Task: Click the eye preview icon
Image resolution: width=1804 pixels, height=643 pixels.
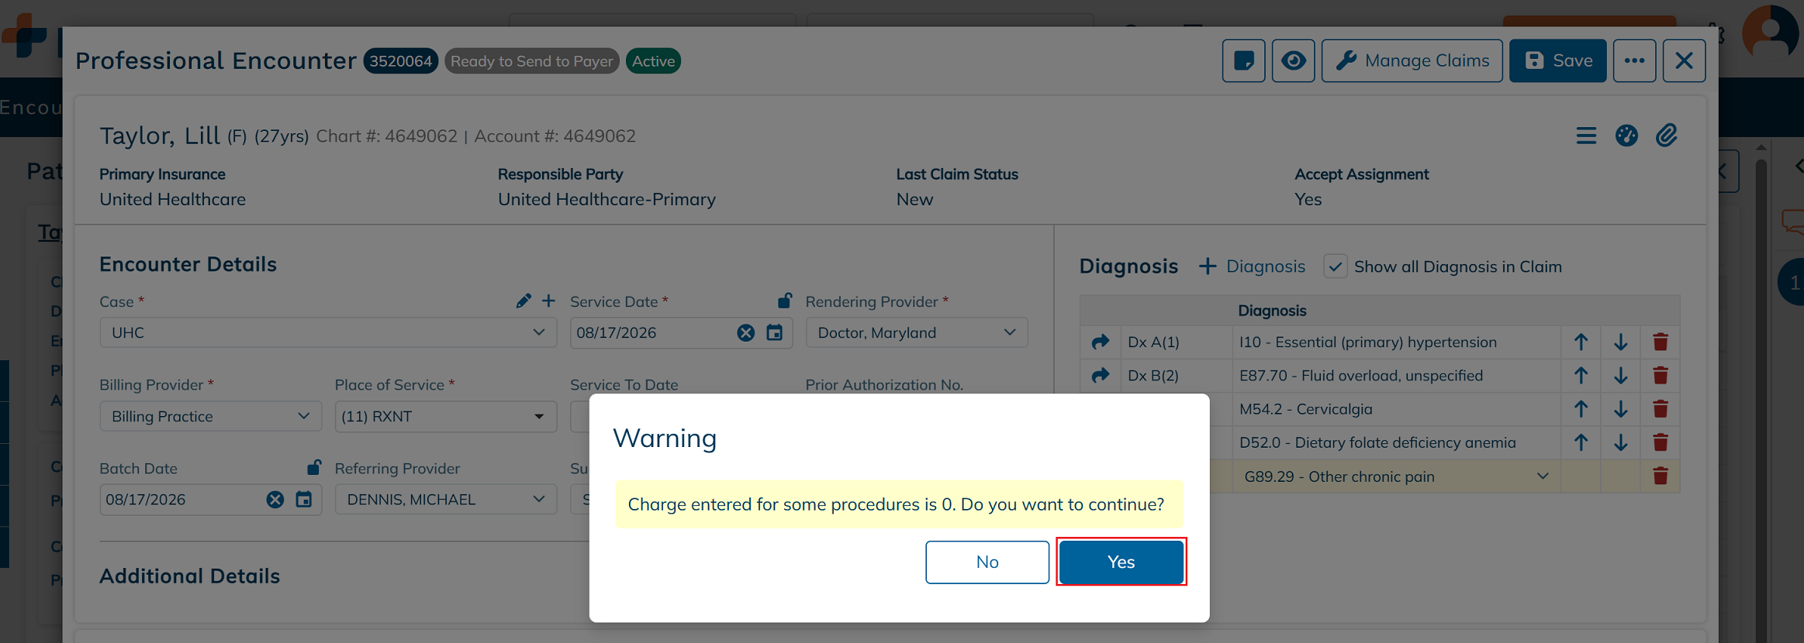Action: pyautogui.click(x=1293, y=60)
